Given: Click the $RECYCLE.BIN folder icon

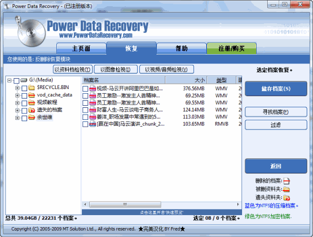Looking at the screenshot, I should click(32, 88).
